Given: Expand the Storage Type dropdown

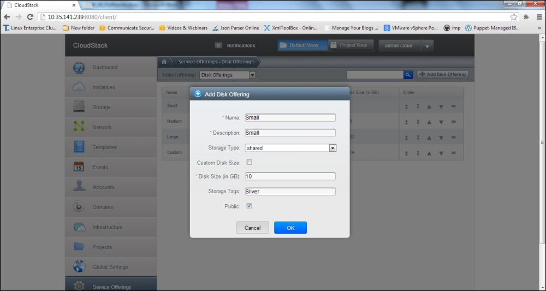Looking at the screenshot, I should [x=332, y=148].
